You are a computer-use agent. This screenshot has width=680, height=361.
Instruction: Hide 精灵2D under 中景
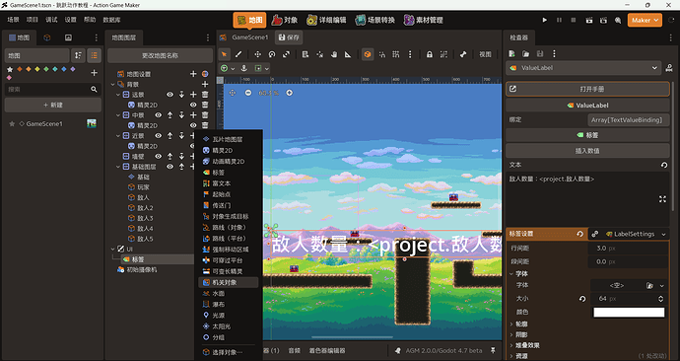(193, 125)
